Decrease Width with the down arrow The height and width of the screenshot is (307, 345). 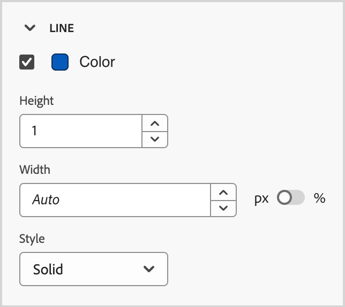pyautogui.click(x=223, y=208)
